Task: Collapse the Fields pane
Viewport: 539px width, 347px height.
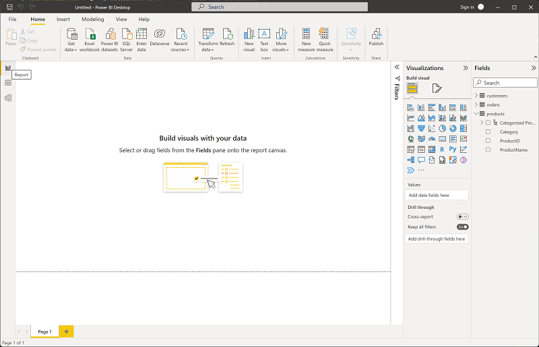Action: tap(534, 68)
